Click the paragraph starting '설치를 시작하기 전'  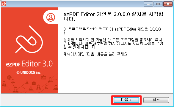(113, 43)
